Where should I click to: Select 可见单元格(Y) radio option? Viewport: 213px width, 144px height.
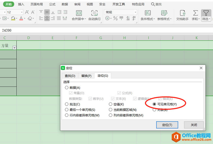click(x=154, y=104)
